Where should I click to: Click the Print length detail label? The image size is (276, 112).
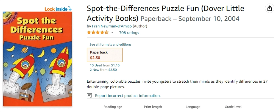tap(153, 107)
